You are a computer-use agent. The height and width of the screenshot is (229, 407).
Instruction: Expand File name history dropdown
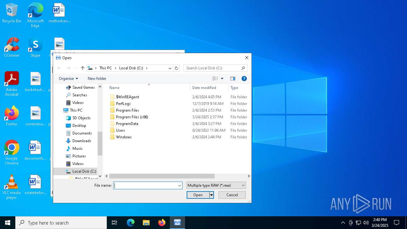click(x=179, y=185)
